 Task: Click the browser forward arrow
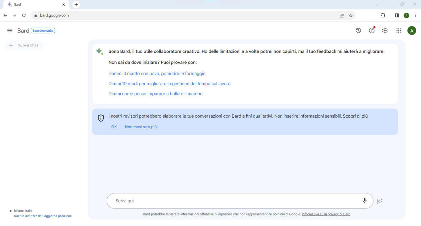[x=14, y=15]
